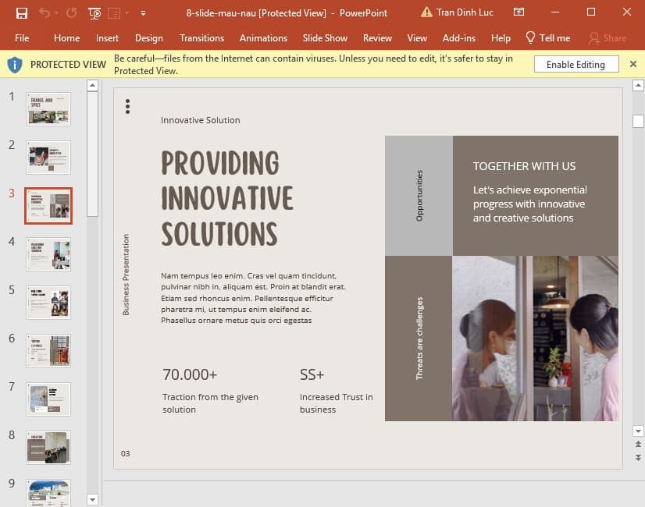Click the Protected View shield icon

[x=14, y=64]
